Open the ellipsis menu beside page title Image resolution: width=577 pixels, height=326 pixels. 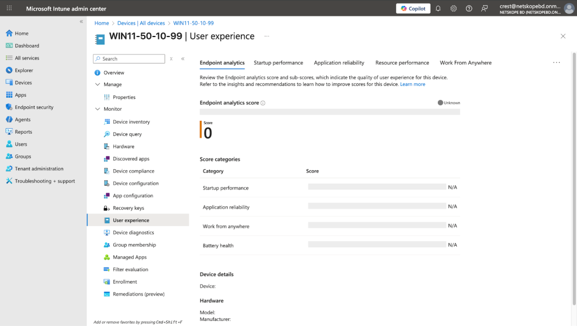pos(267,37)
